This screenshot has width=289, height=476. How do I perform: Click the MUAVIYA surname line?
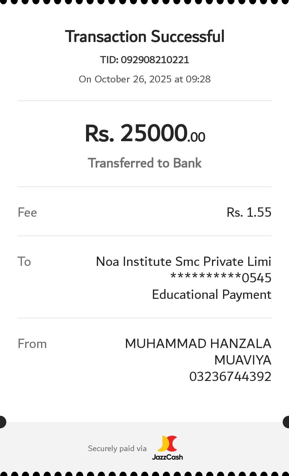click(x=243, y=360)
